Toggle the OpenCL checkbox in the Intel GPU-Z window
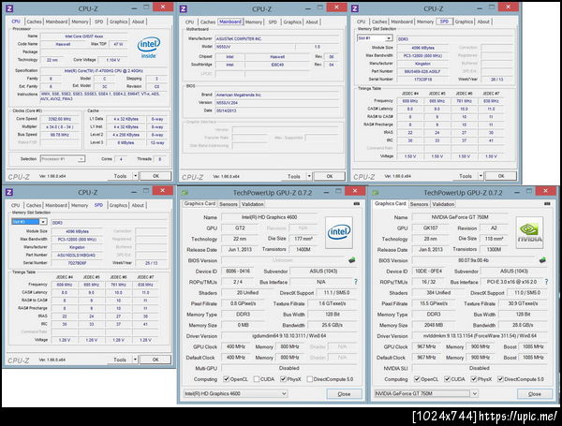Image resolution: width=562 pixels, height=426 pixels. 226,379
